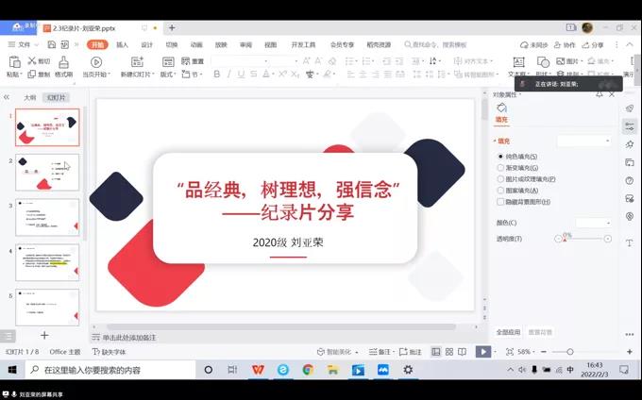Check the 隐藏背景图形 checkbox
This screenshot has height=400, width=642.
(500, 202)
